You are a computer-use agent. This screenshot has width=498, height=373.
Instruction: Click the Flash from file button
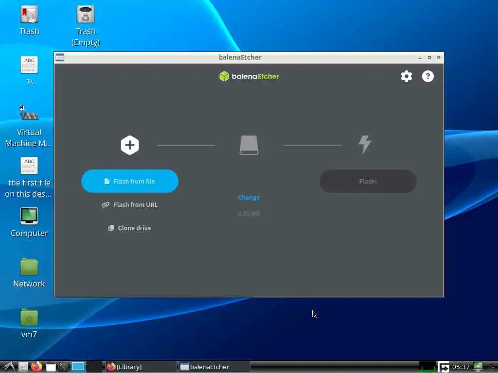(x=129, y=181)
